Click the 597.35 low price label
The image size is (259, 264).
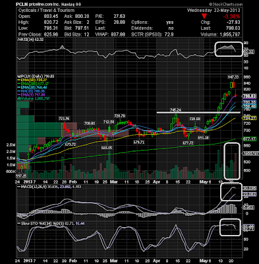(21, 176)
